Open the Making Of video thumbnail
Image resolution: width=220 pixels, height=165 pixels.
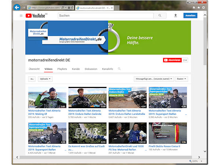[x=47, y=98]
